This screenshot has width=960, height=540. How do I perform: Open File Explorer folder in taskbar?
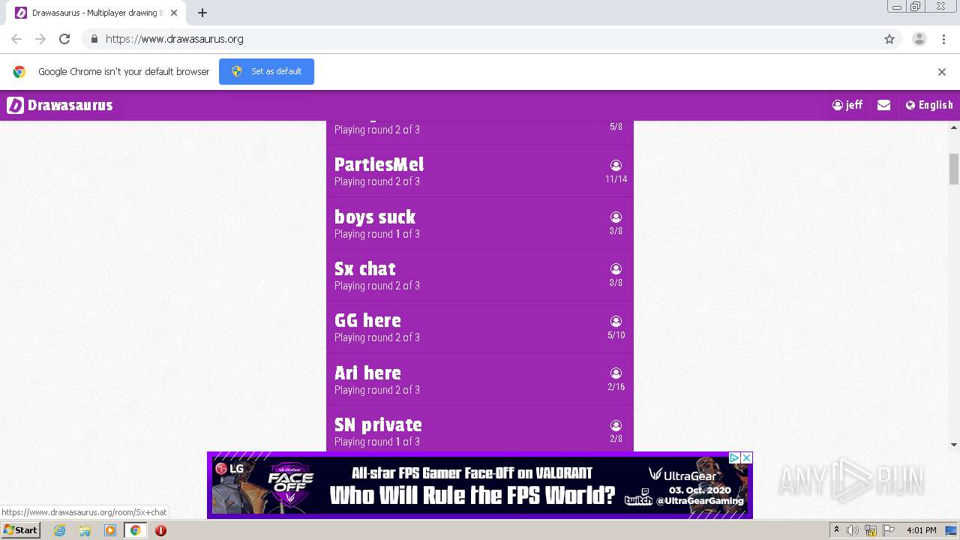[x=85, y=530]
